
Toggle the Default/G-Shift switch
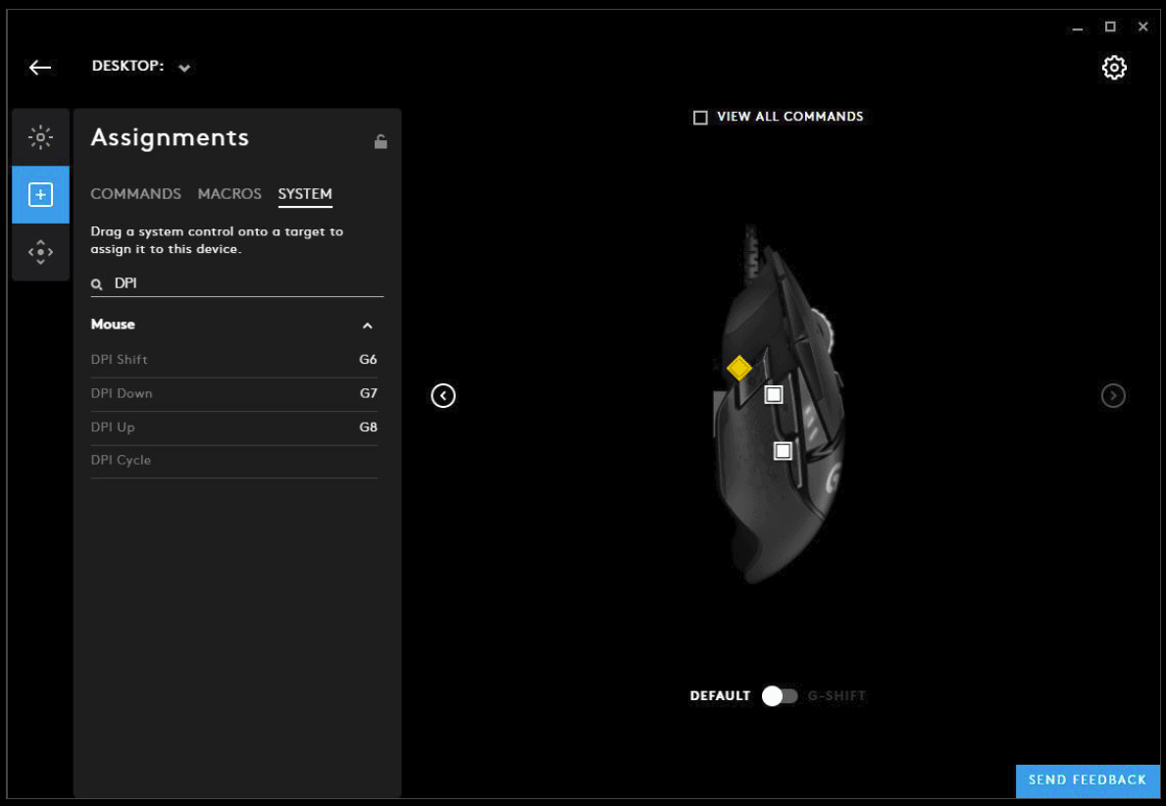780,696
